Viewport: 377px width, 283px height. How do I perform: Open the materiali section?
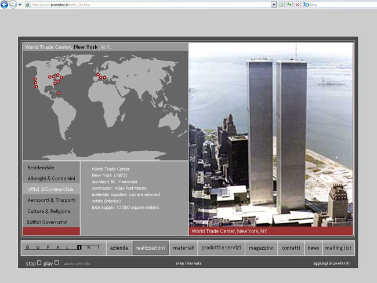(184, 248)
